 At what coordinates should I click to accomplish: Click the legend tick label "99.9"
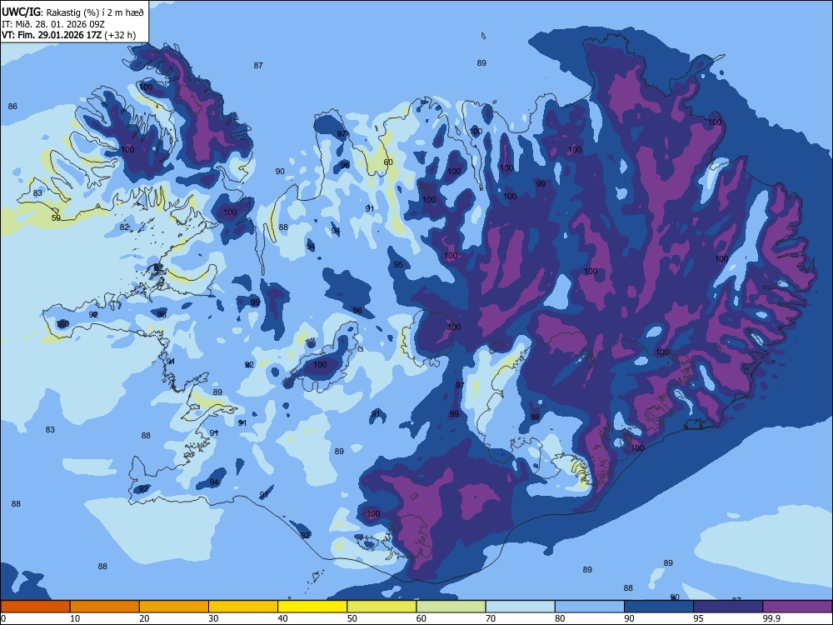coord(771,618)
